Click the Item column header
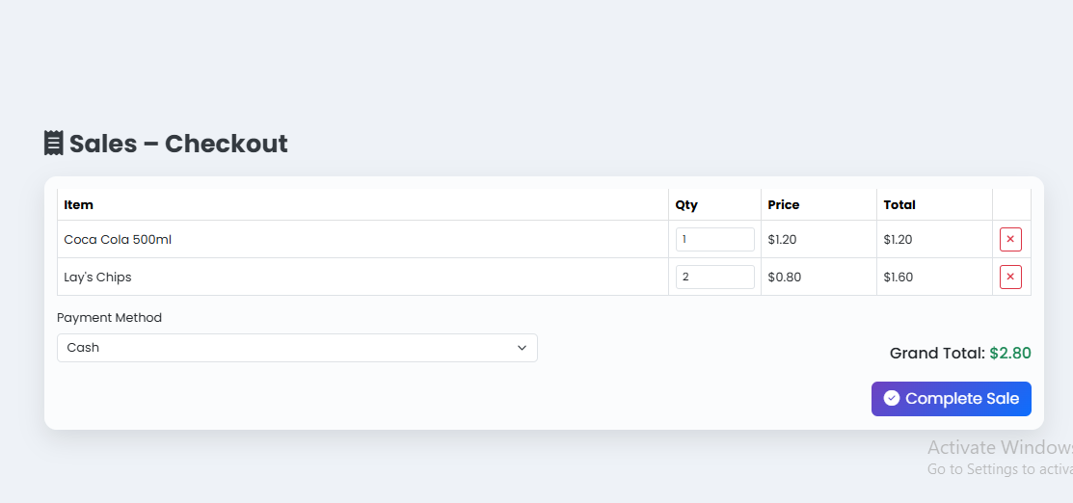This screenshot has height=503, width=1073. tap(78, 204)
